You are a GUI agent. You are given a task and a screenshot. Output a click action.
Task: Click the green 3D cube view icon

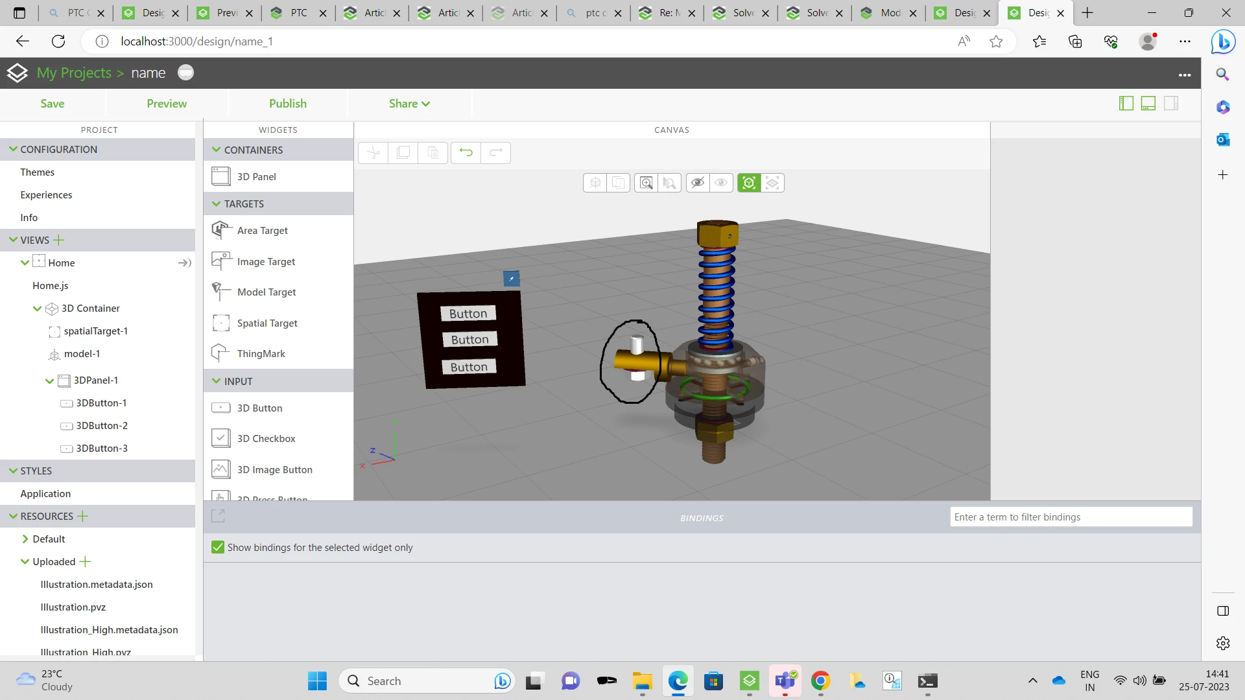749,183
